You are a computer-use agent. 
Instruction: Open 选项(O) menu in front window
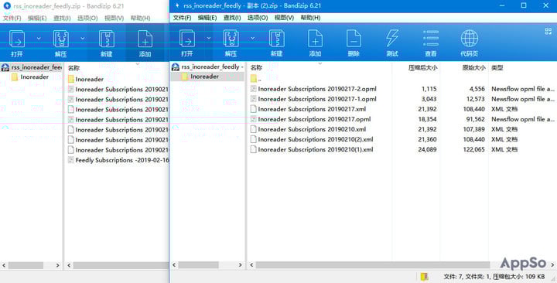click(x=258, y=18)
